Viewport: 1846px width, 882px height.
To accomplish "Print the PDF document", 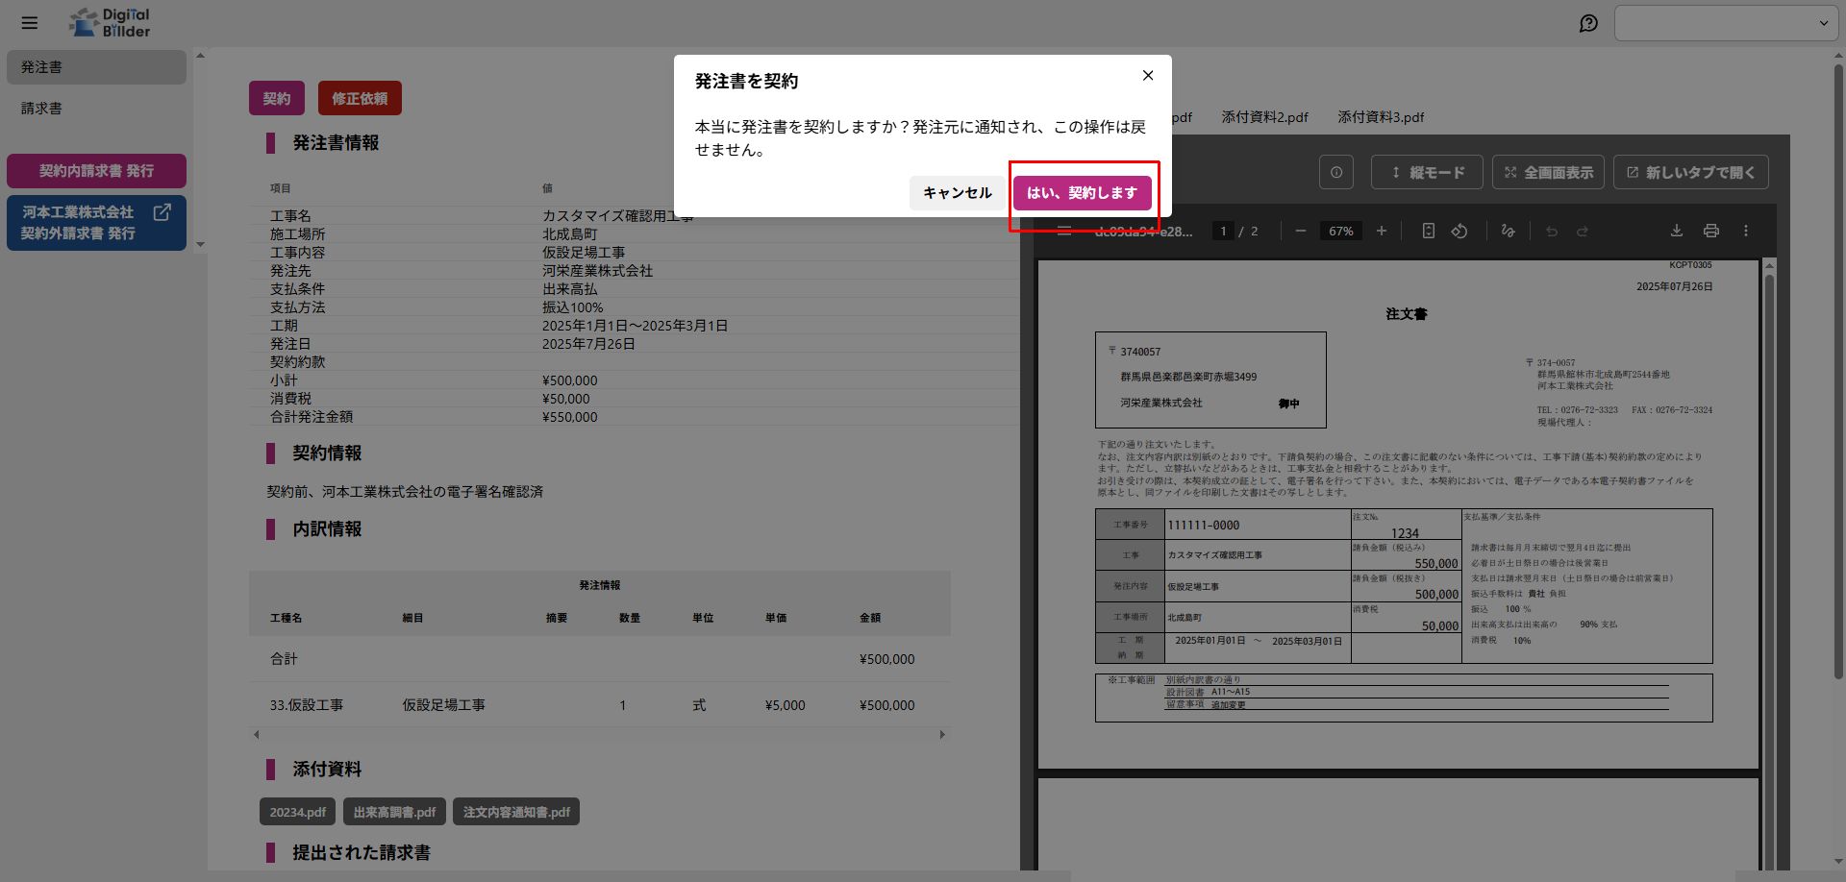I will click(1710, 231).
